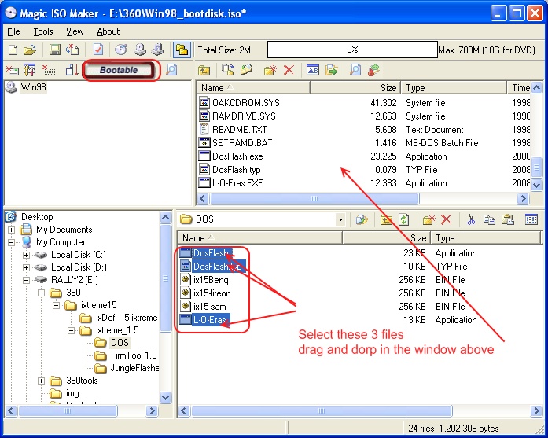Select the ixDef-1.5-ixtreme folder

point(127,318)
